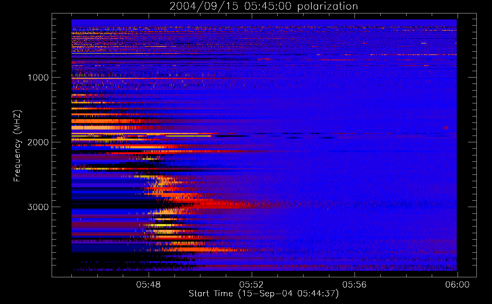Click the '3000' frequency axis label

pyautogui.click(x=38, y=207)
